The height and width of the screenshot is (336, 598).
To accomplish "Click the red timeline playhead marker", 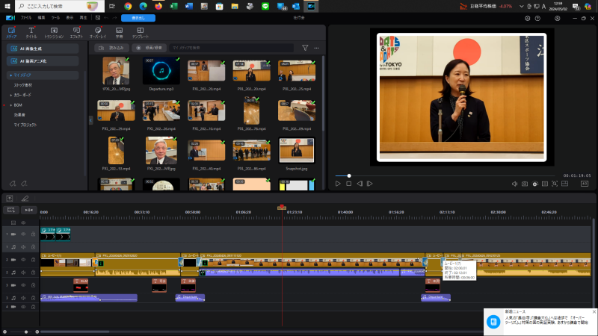I will (x=282, y=208).
